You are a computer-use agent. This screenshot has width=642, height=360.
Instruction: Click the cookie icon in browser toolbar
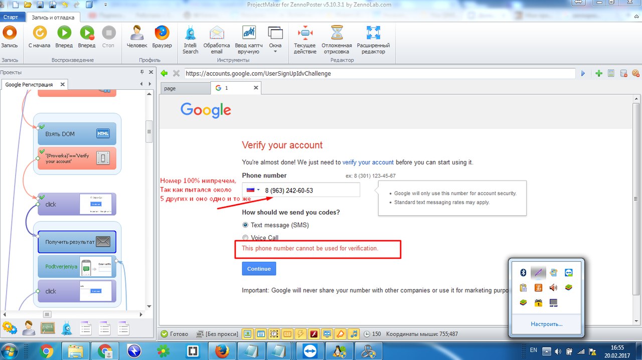tap(635, 73)
